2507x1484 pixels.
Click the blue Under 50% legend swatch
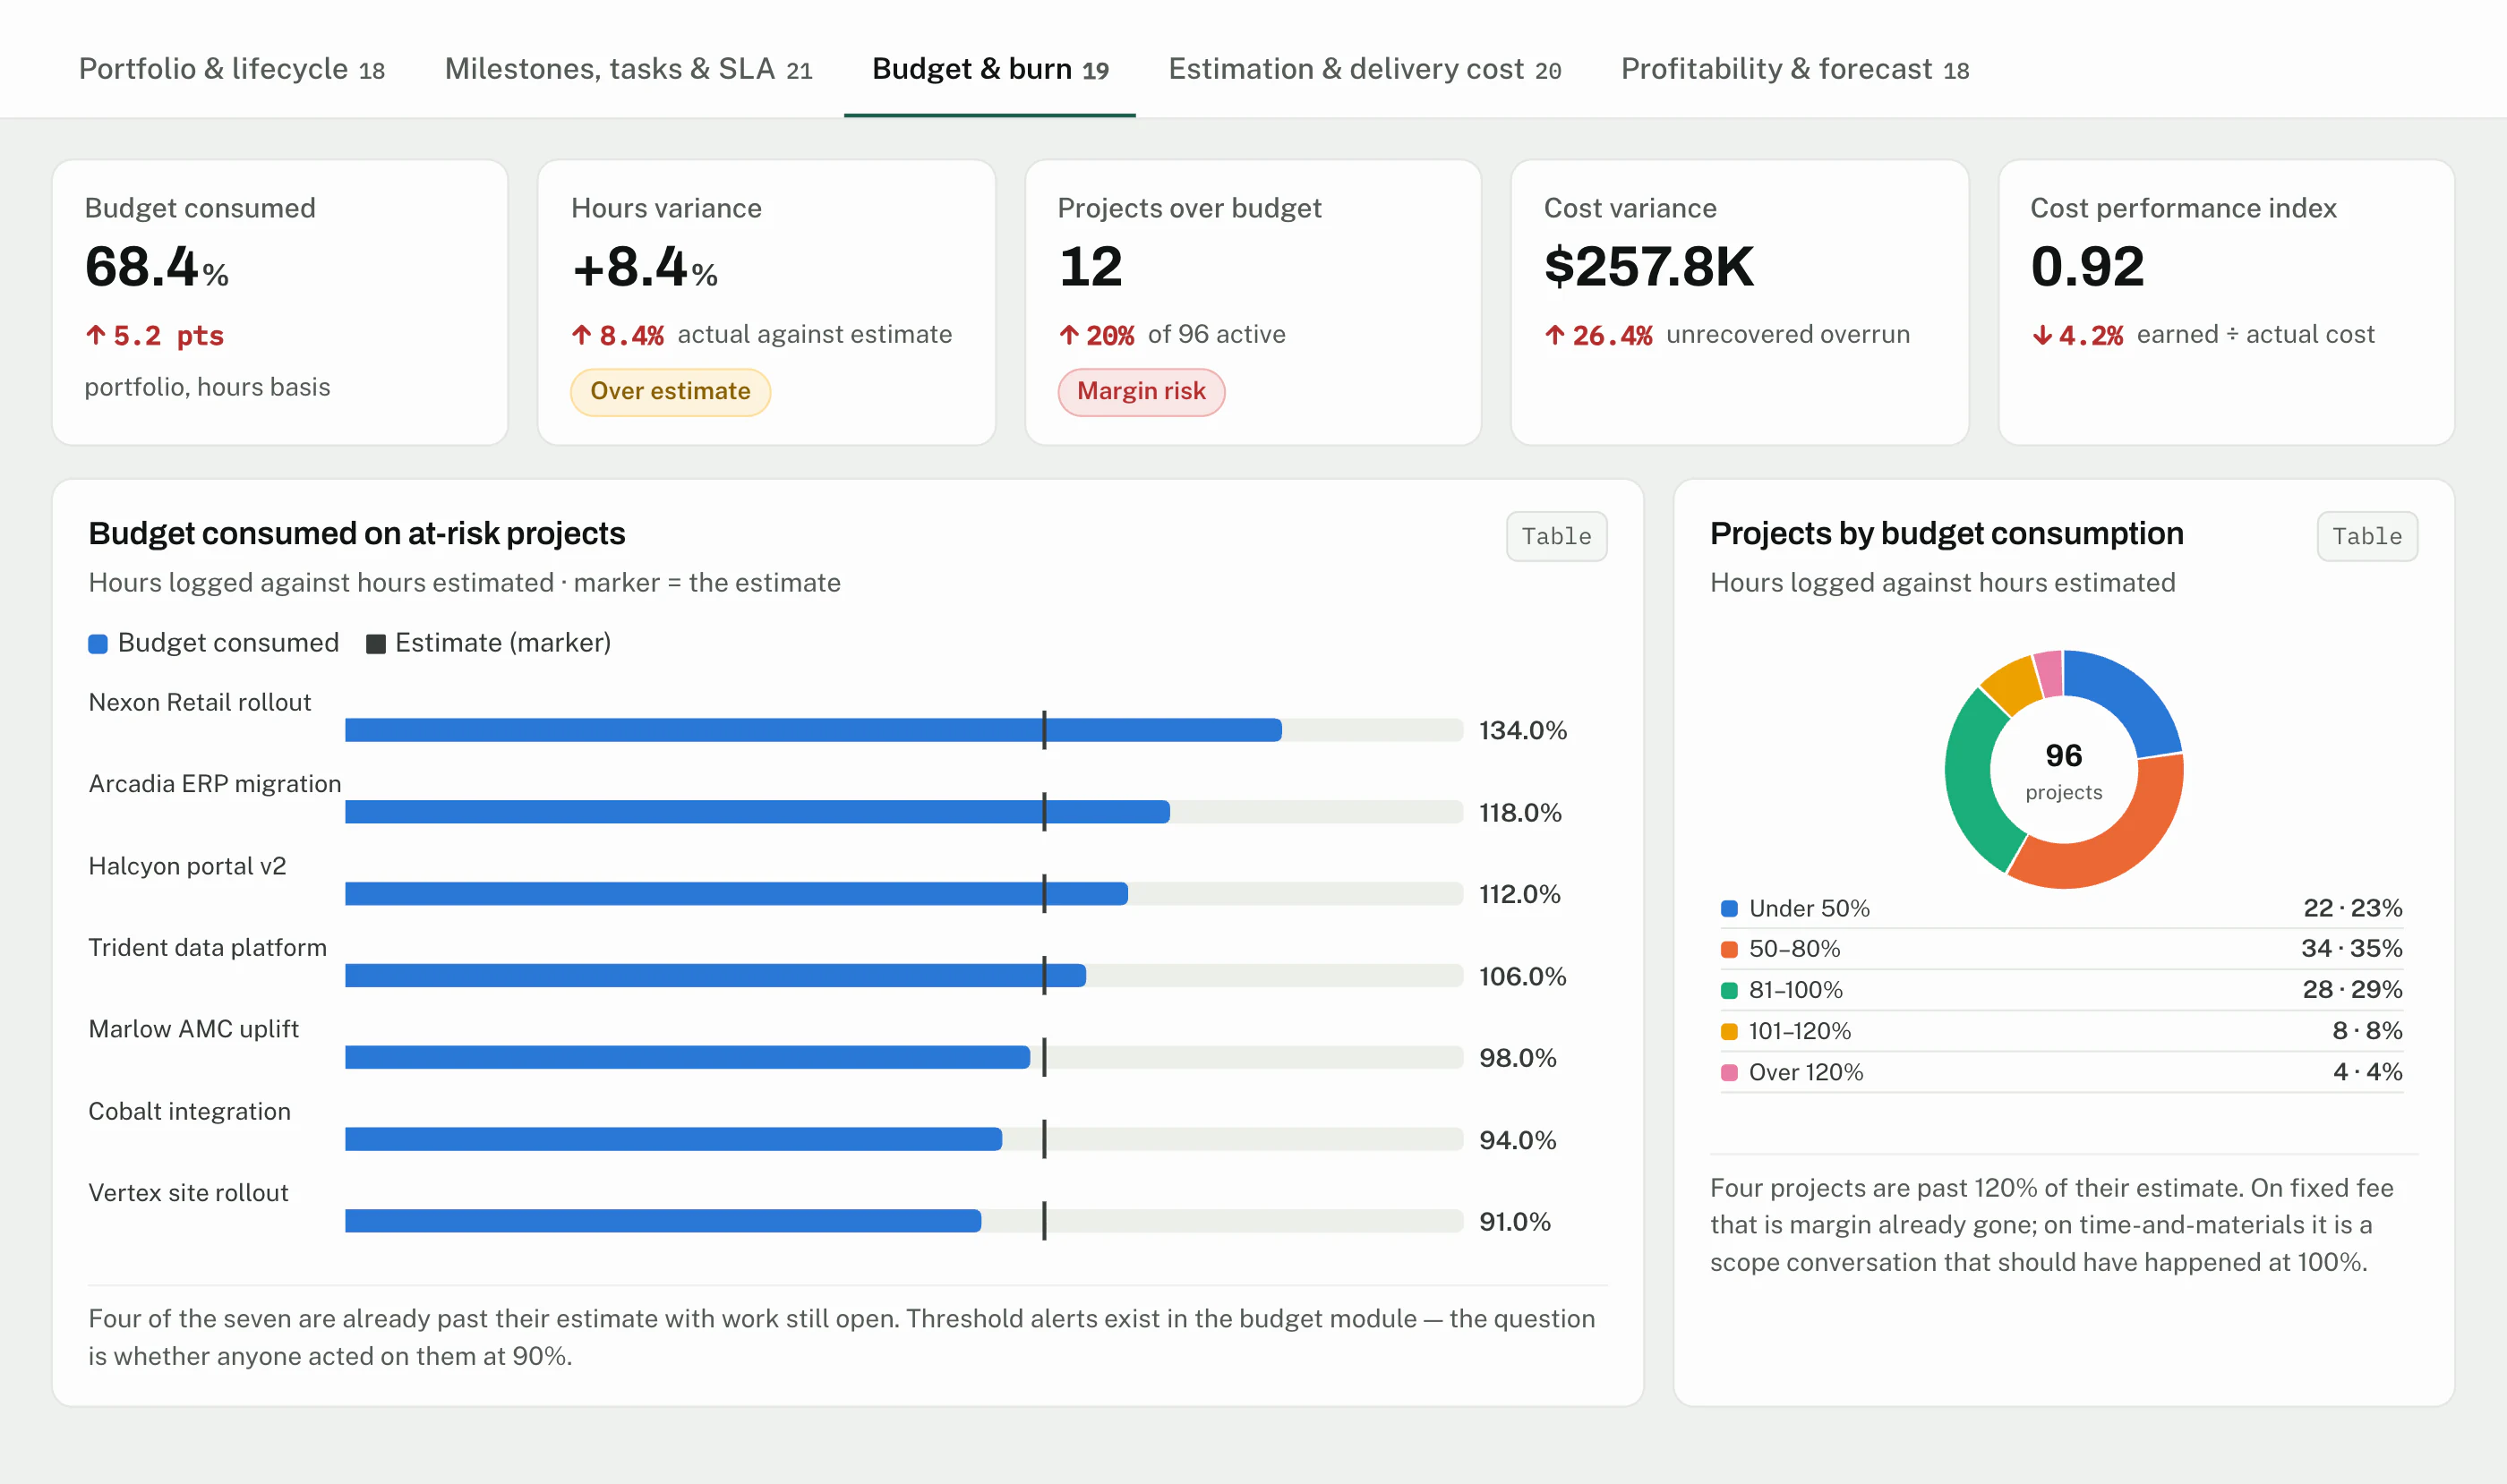click(1729, 908)
